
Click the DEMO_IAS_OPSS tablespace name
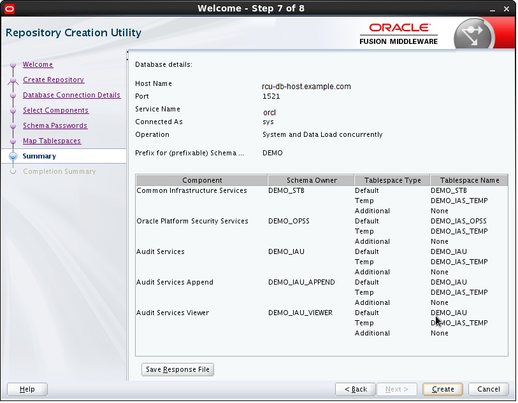459,221
